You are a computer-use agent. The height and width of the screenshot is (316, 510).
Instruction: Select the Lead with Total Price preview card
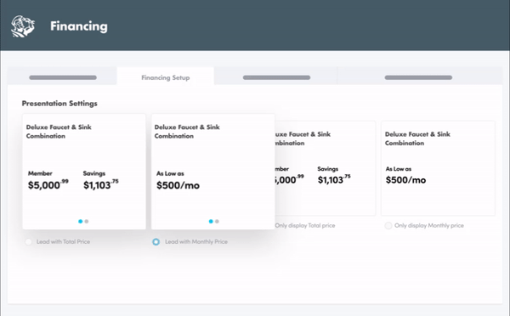[84, 172]
